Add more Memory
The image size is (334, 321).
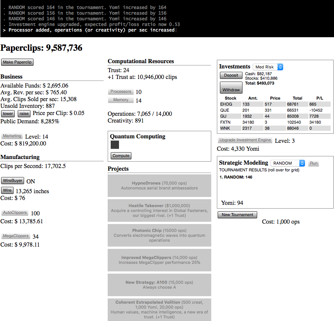click(x=121, y=100)
